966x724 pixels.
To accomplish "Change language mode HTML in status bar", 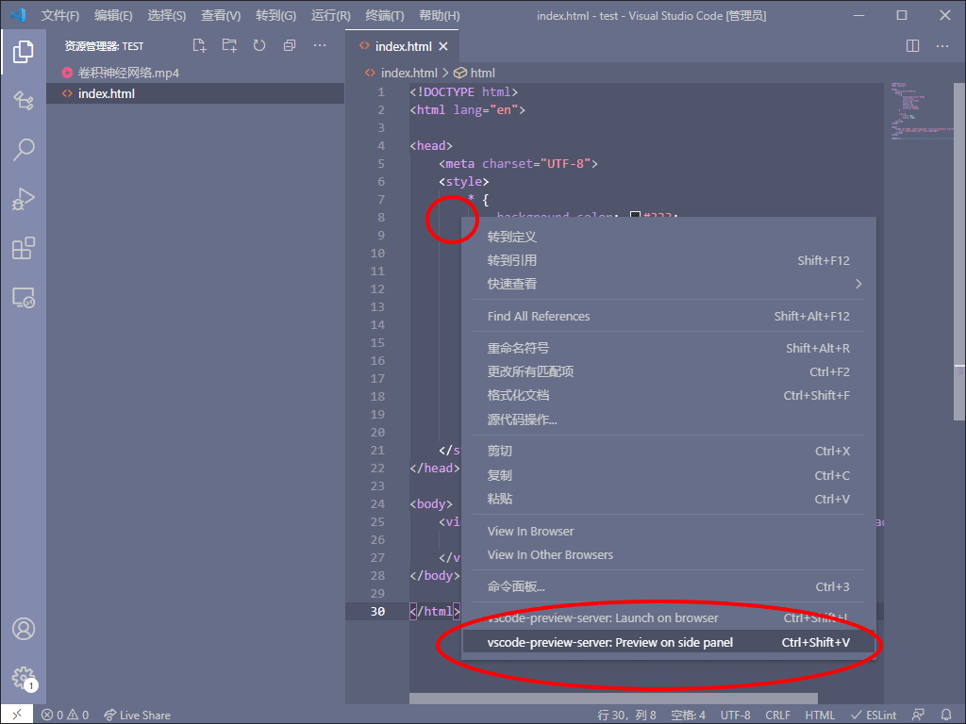I will tap(820, 715).
